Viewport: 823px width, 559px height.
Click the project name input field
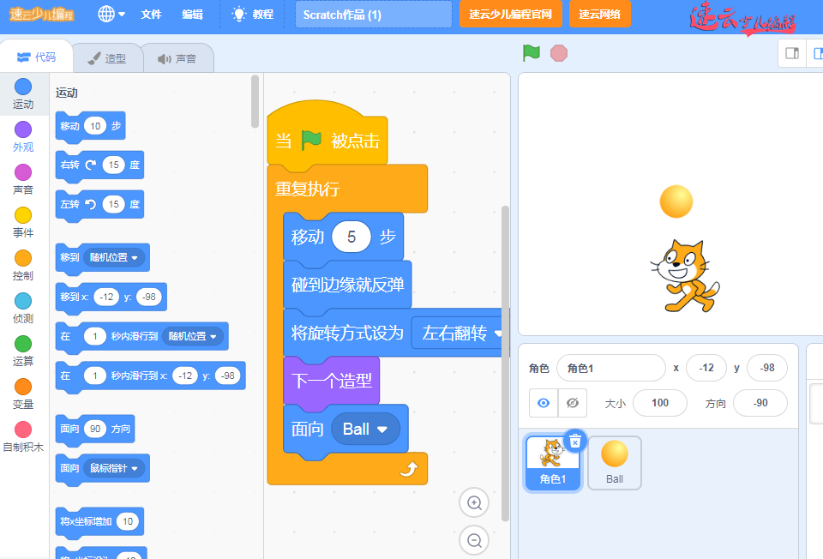(373, 15)
